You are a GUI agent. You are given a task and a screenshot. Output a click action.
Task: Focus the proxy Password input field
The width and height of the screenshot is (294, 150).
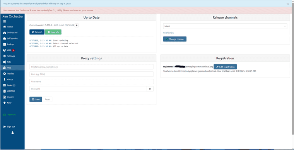(x=88, y=89)
